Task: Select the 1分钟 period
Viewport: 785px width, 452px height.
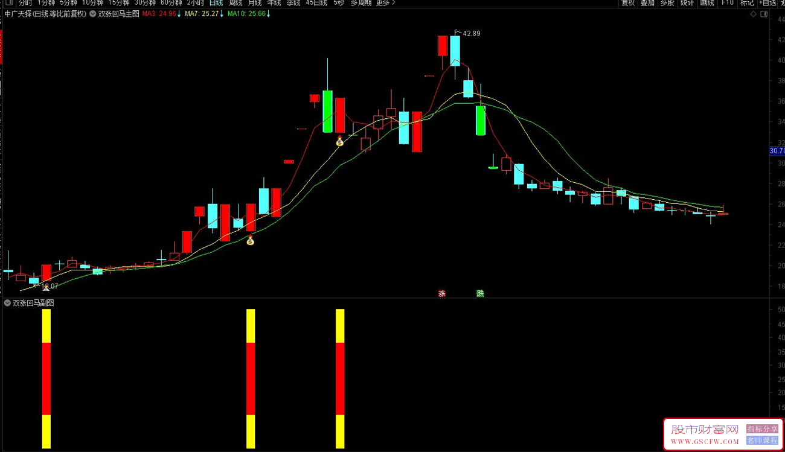Action: (x=46, y=3)
